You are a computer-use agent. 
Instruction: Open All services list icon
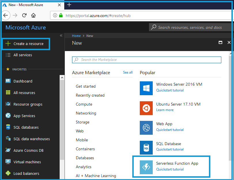(x=8, y=55)
